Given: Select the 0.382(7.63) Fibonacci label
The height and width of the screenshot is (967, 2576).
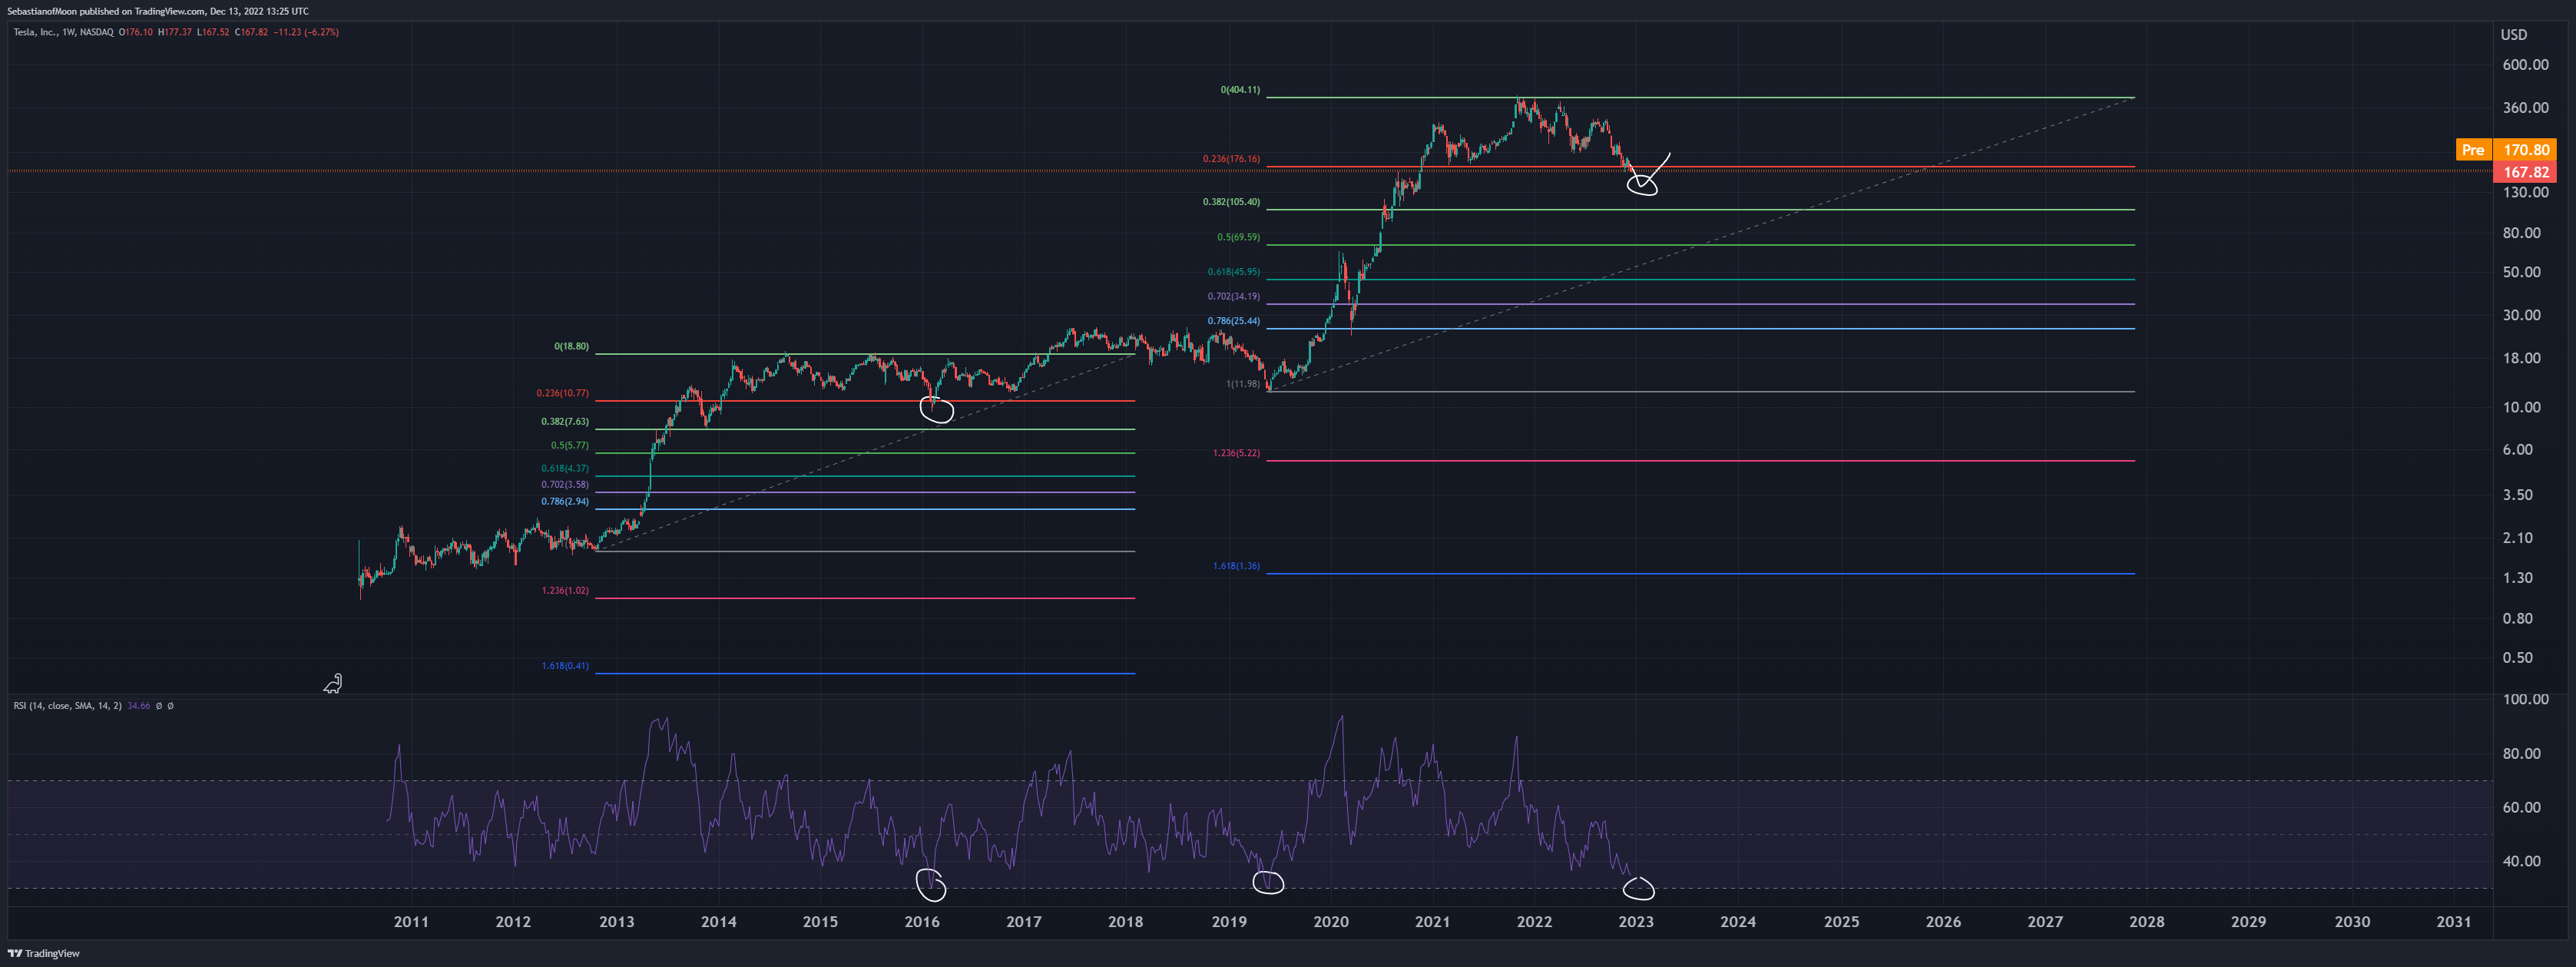Looking at the screenshot, I should 565,422.
